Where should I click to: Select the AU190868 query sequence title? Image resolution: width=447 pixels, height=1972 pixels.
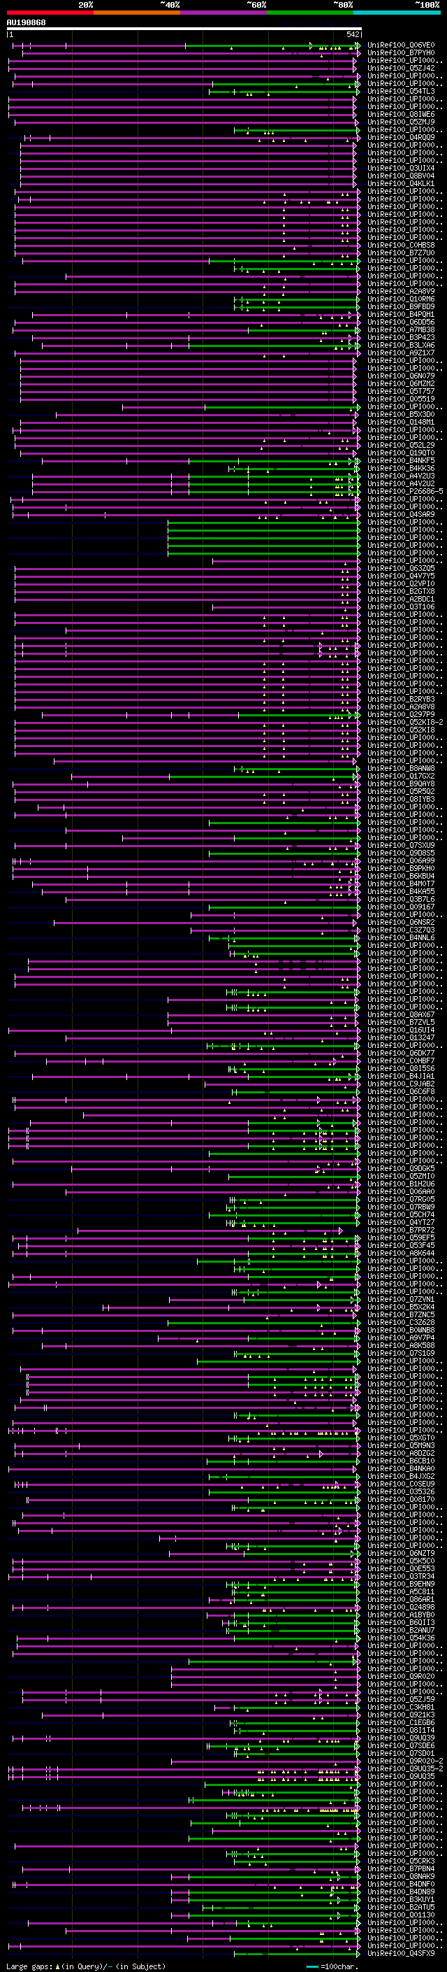(26, 23)
